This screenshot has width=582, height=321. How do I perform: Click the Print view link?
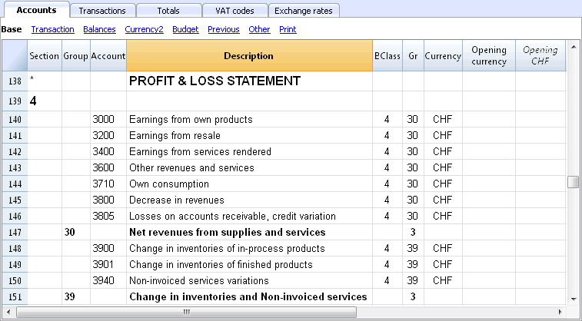coord(288,29)
